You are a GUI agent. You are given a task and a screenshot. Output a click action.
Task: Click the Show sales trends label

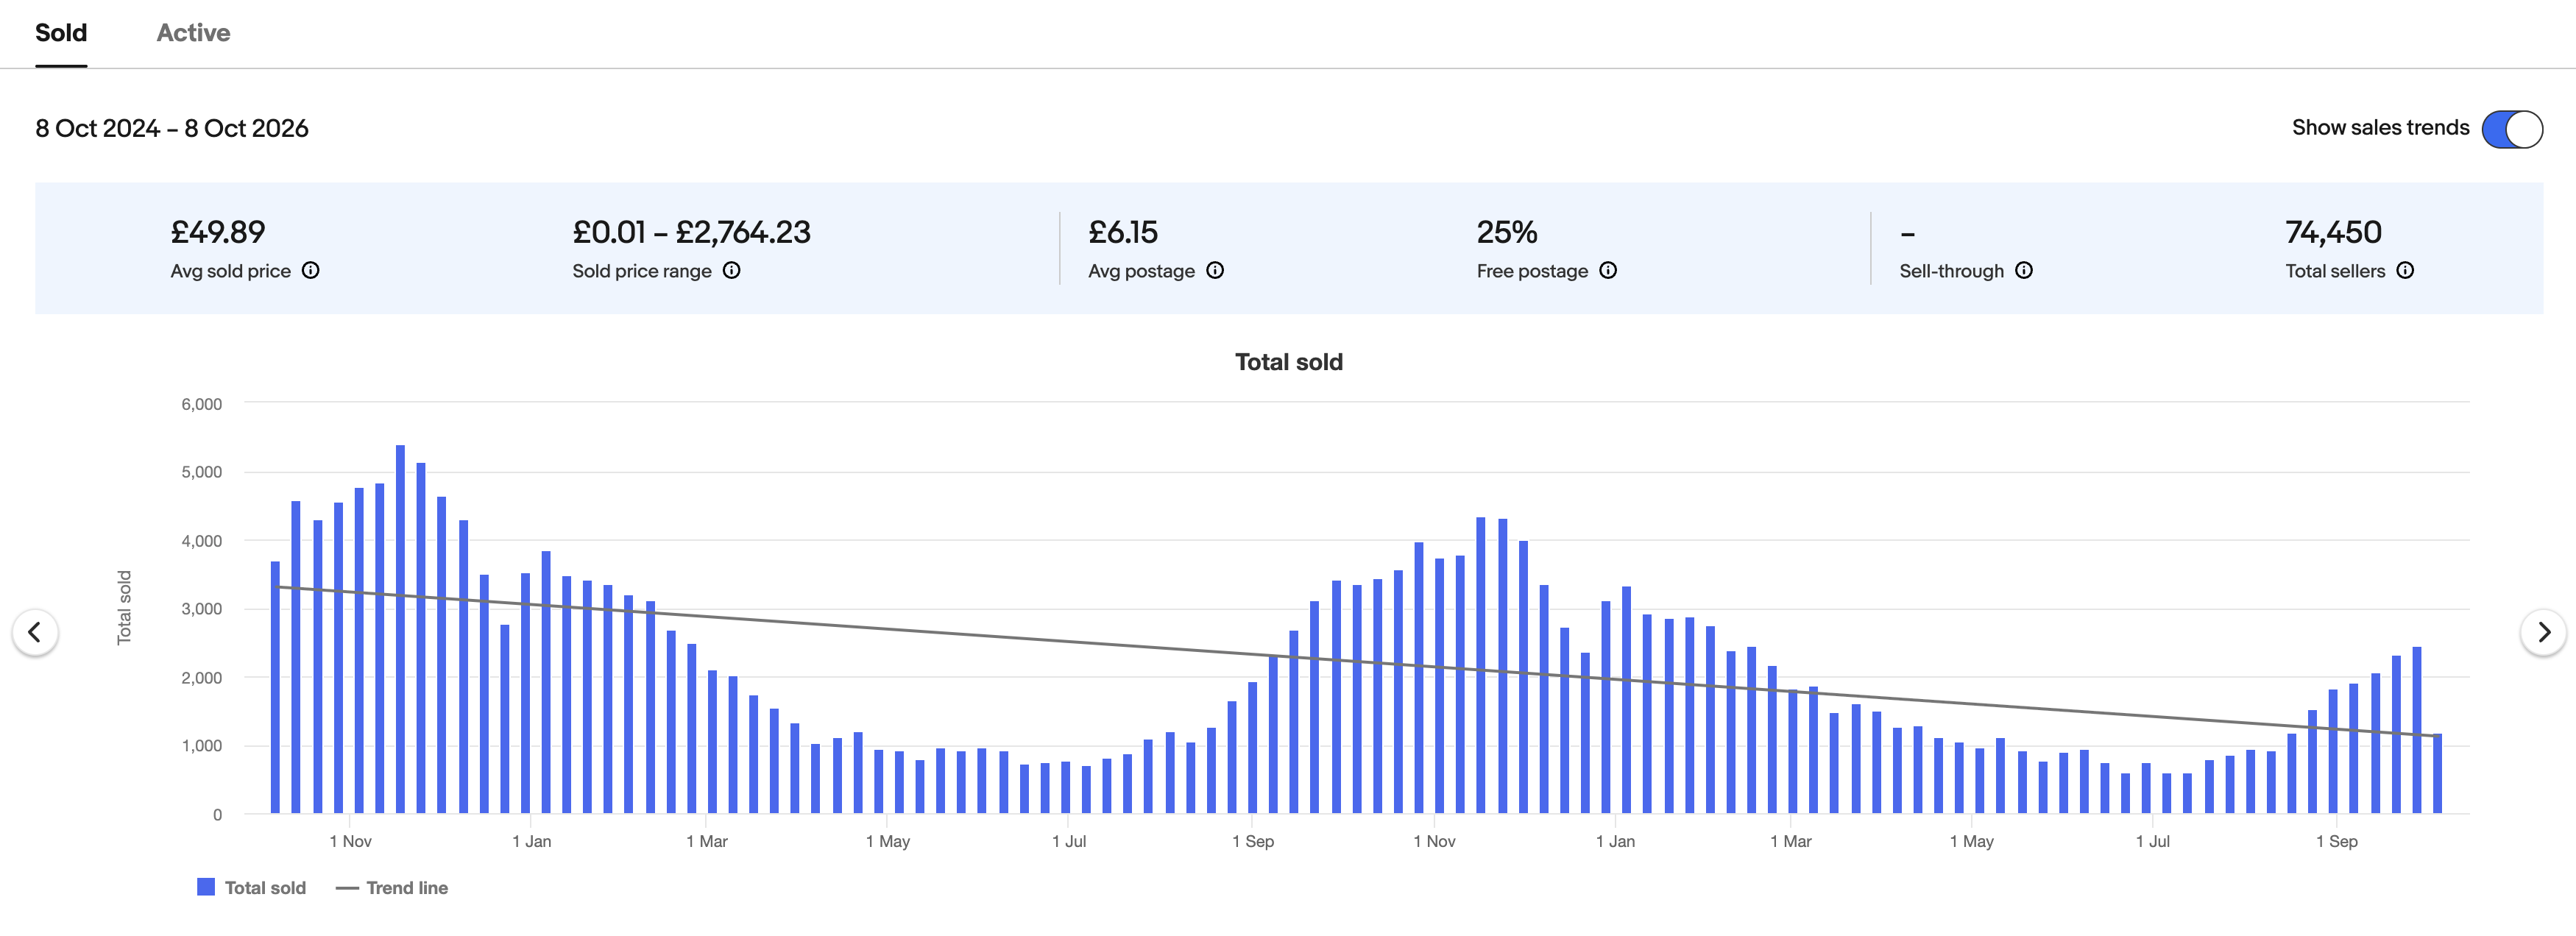pyautogui.click(x=2380, y=128)
